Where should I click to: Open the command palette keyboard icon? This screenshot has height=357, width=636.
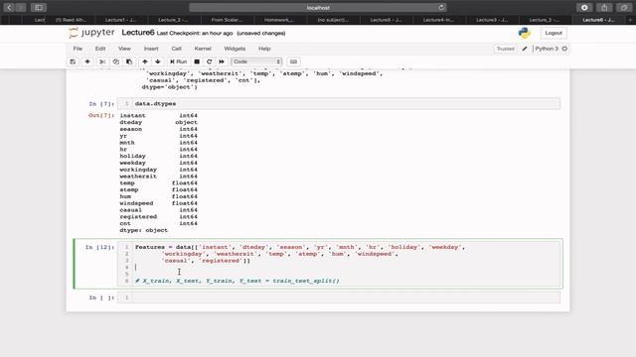tap(293, 61)
